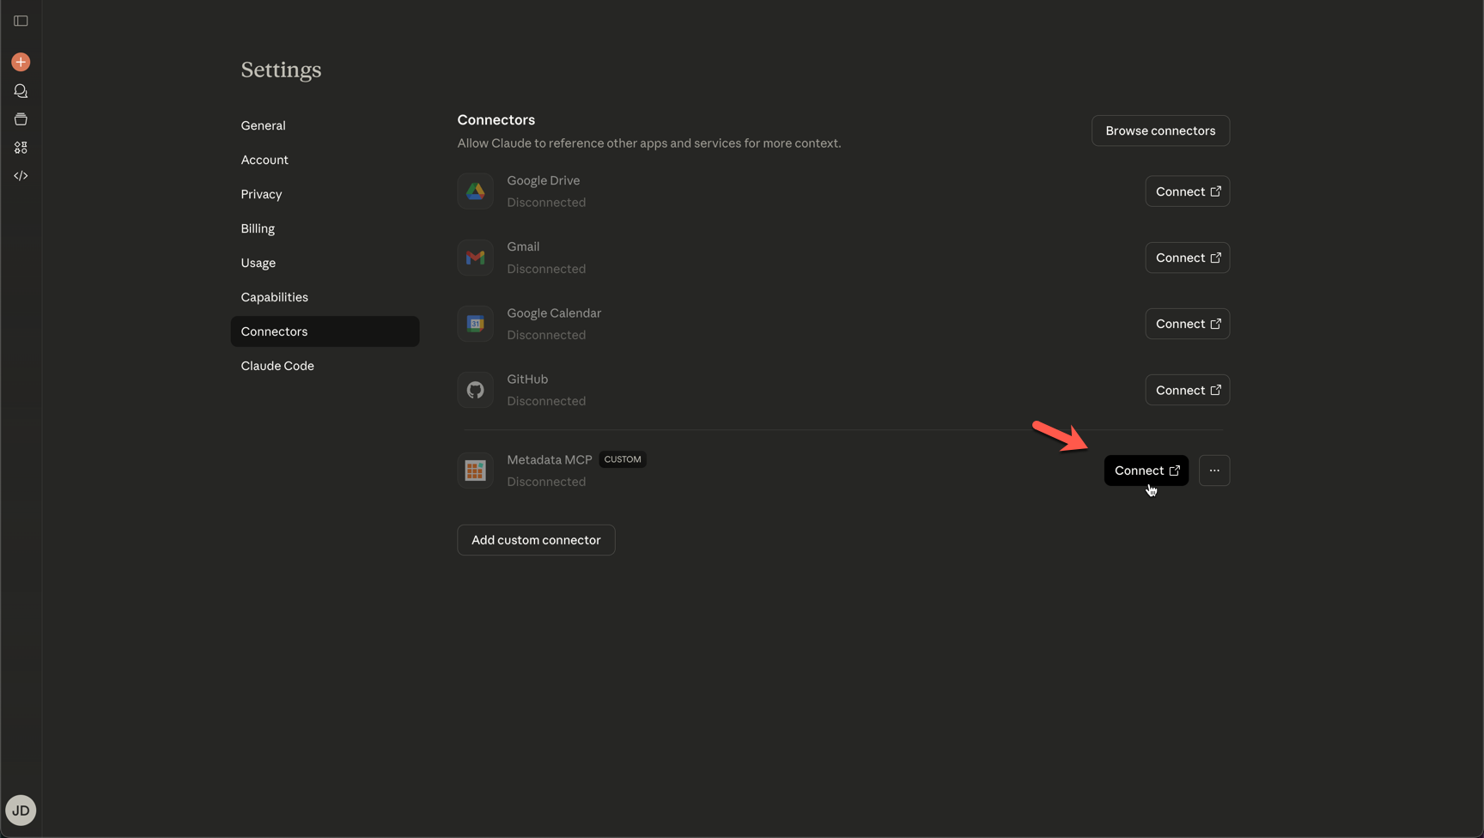This screenshot has height=838, width=1484.
Task: Click Browse connectors button
Action: pyautogui.click(x=1159, y=131)
